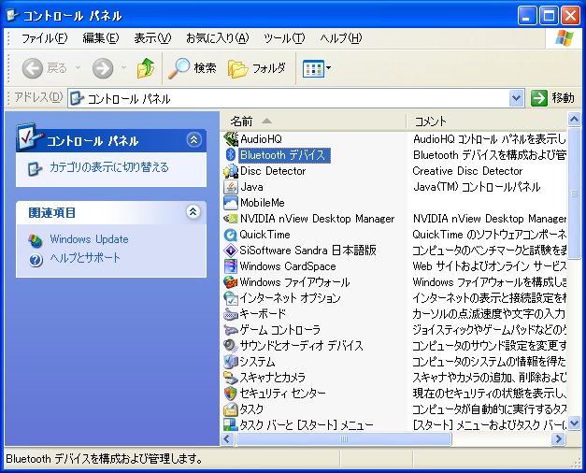Viewport: 586px width, 473px height.
Task: Open サウンドとオーディオ デバイス icon
Action: (231, 346)
